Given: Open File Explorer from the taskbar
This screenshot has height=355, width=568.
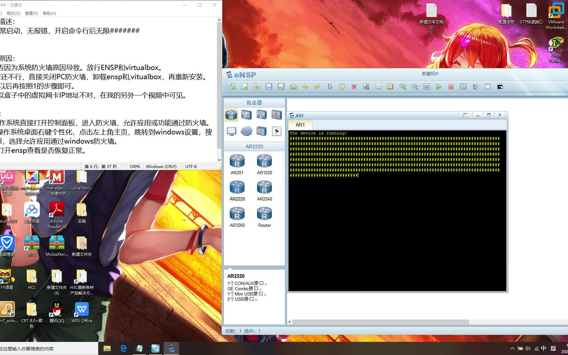Looking at the screenshot, I should [107, 348].
